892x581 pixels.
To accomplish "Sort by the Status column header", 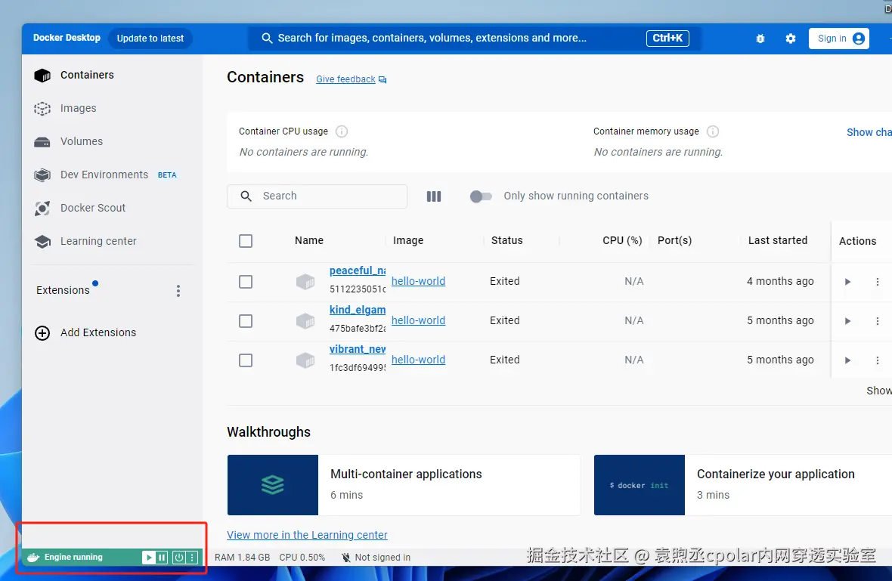I will tap(507, 240).
